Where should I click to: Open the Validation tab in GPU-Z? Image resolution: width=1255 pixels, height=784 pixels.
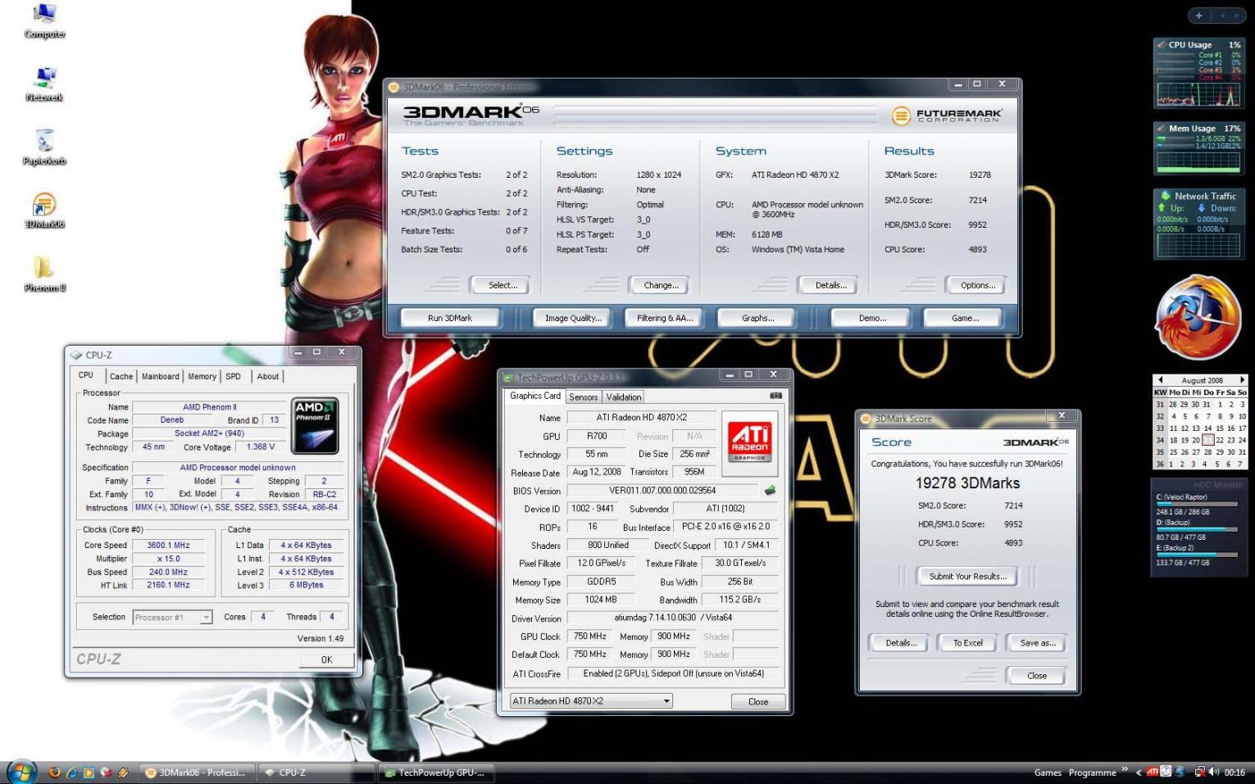(624, 397)
